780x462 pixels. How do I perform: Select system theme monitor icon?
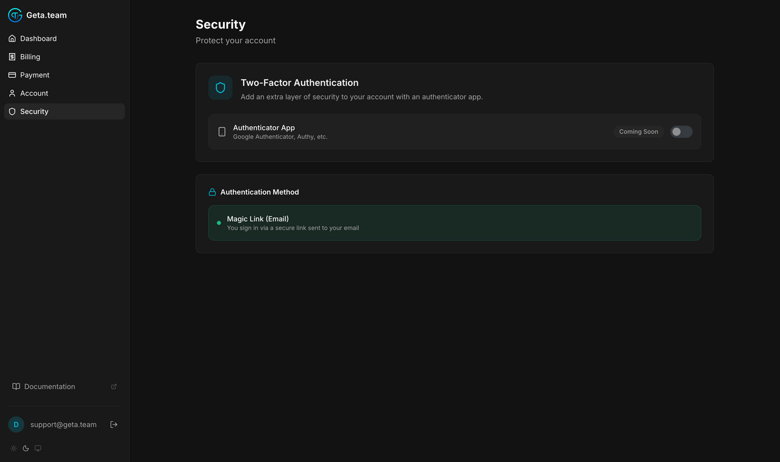[38, 449]
